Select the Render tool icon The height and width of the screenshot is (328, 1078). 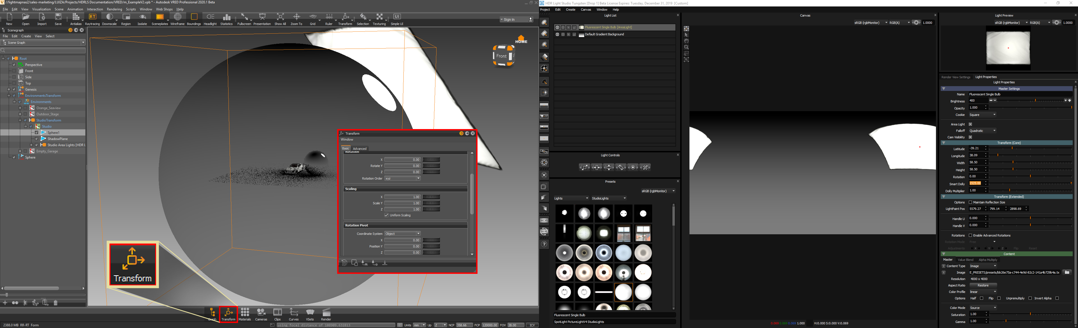(326, 315)
